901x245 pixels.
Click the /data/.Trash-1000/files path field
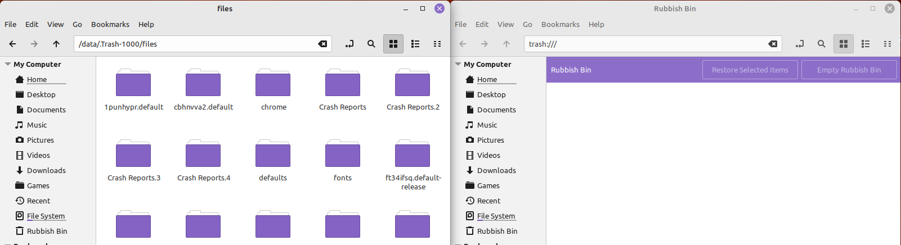click(203, 44)
